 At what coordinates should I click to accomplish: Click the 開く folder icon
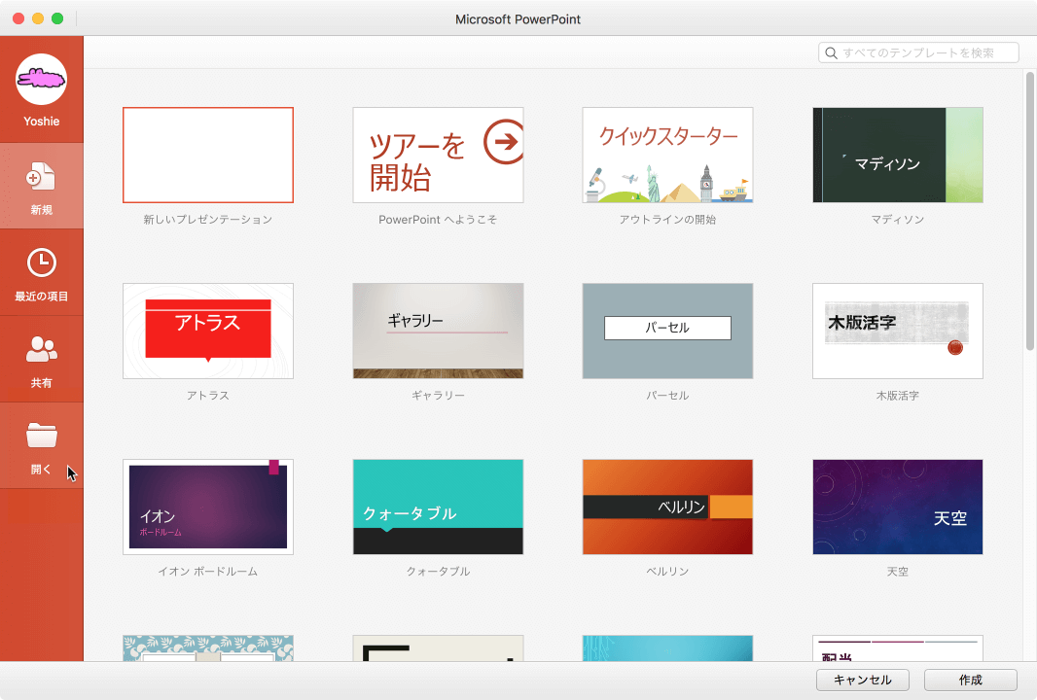click(x=42, y=435)
